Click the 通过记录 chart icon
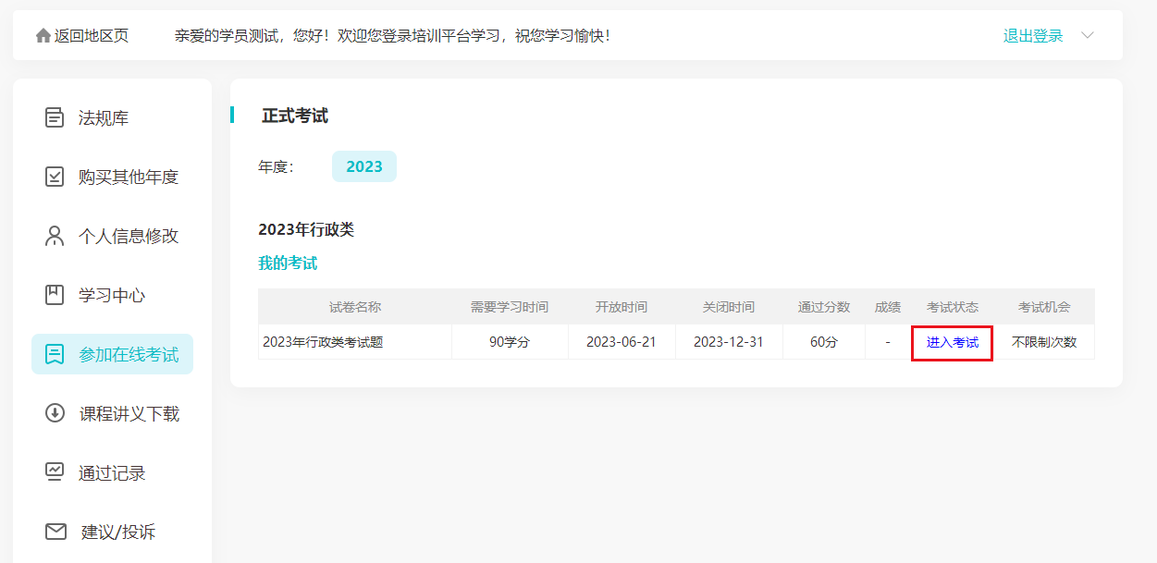Image resolution: width=1157 pixels, height=563 pixels. (55, 472)
